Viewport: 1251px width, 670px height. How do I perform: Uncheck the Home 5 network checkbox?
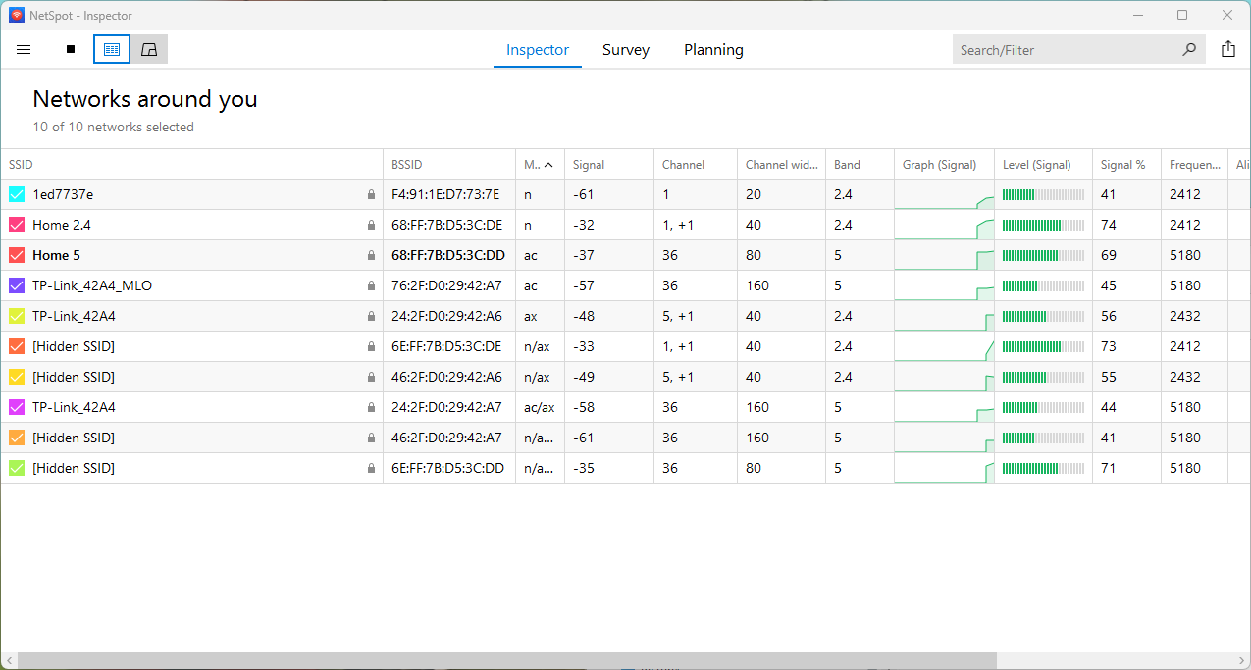(18, 255)
